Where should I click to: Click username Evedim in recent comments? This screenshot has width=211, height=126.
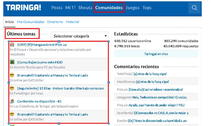coord(122,121)
